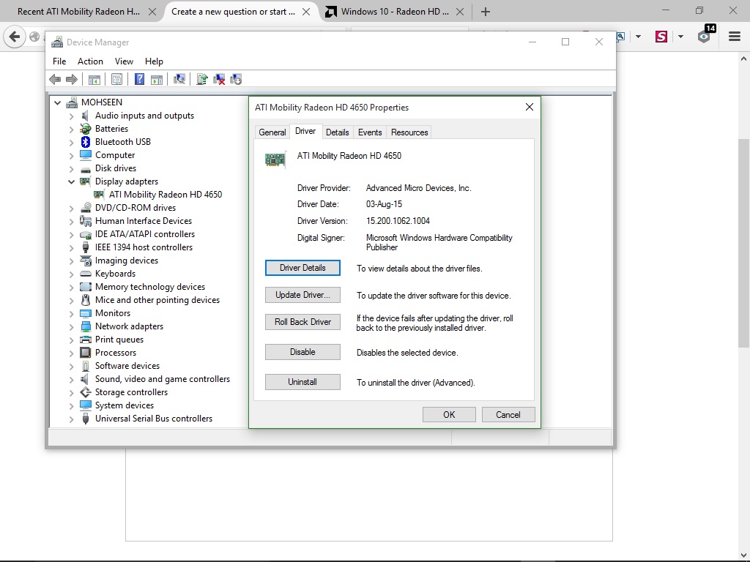This screenshot has height=562, width=750.
Task: Expand Sound, video and game controllers node
Action: click(71, 380)
